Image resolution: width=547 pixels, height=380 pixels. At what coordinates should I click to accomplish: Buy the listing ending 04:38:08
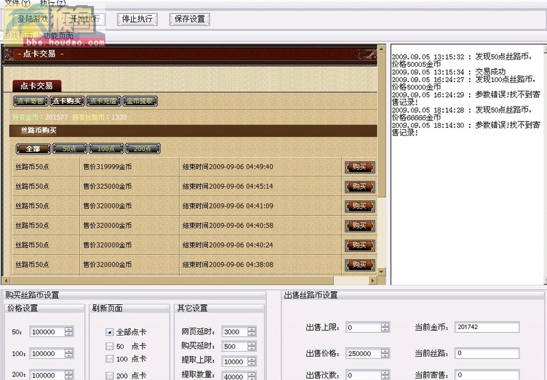[x=360, y=264]
